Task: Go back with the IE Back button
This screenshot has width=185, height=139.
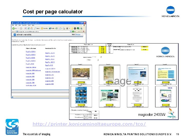Action: pos(14,28)
